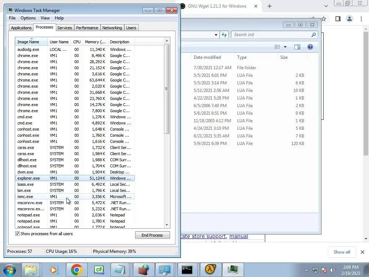This screenshot has width=369, height=277.
Task: Select the audiodg.exe process row
Action: click(75, 49)
